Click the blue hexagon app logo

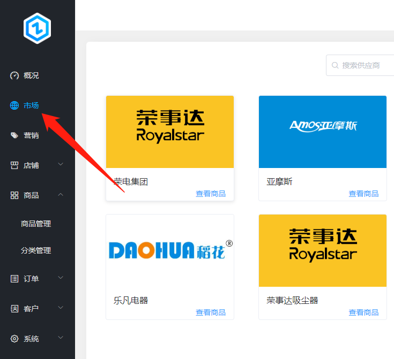37,28
